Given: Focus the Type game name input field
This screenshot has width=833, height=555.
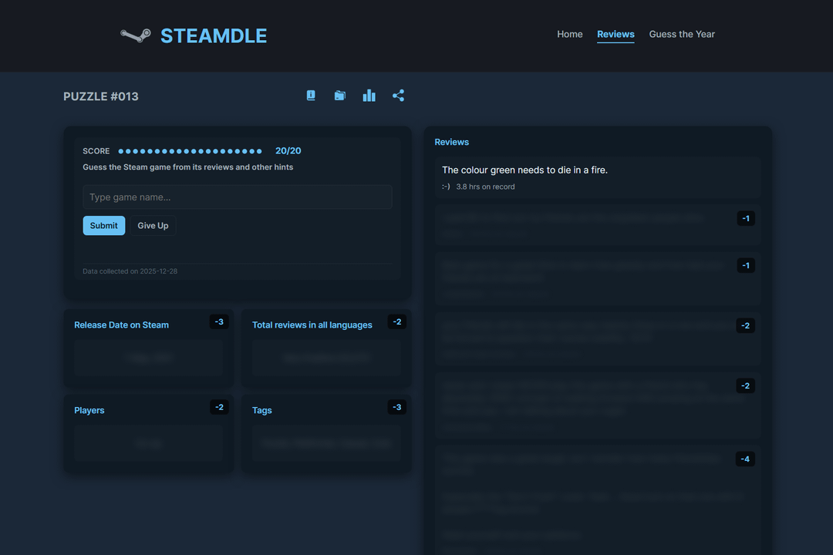Looking at the screenshot, I should [237, 197].
